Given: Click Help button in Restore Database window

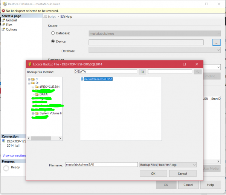Looking at the screenshot, I should [x=211, y=185].
